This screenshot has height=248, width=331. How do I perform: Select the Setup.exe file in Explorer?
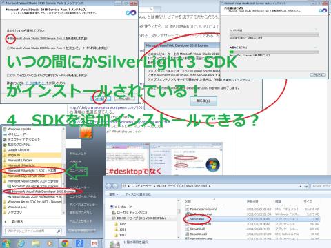(x=197, y=219)
